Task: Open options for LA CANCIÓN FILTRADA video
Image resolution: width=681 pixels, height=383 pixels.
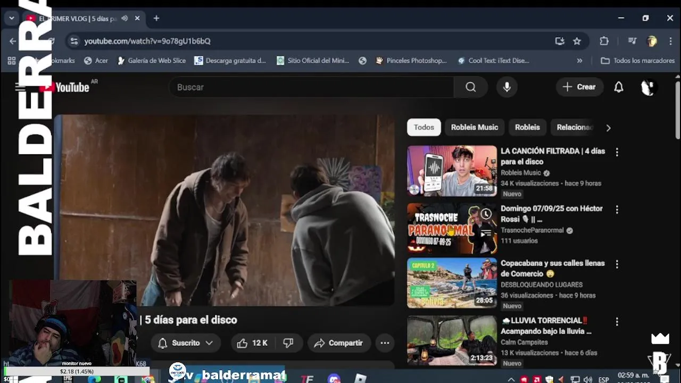Action: (x=617, y=152)
